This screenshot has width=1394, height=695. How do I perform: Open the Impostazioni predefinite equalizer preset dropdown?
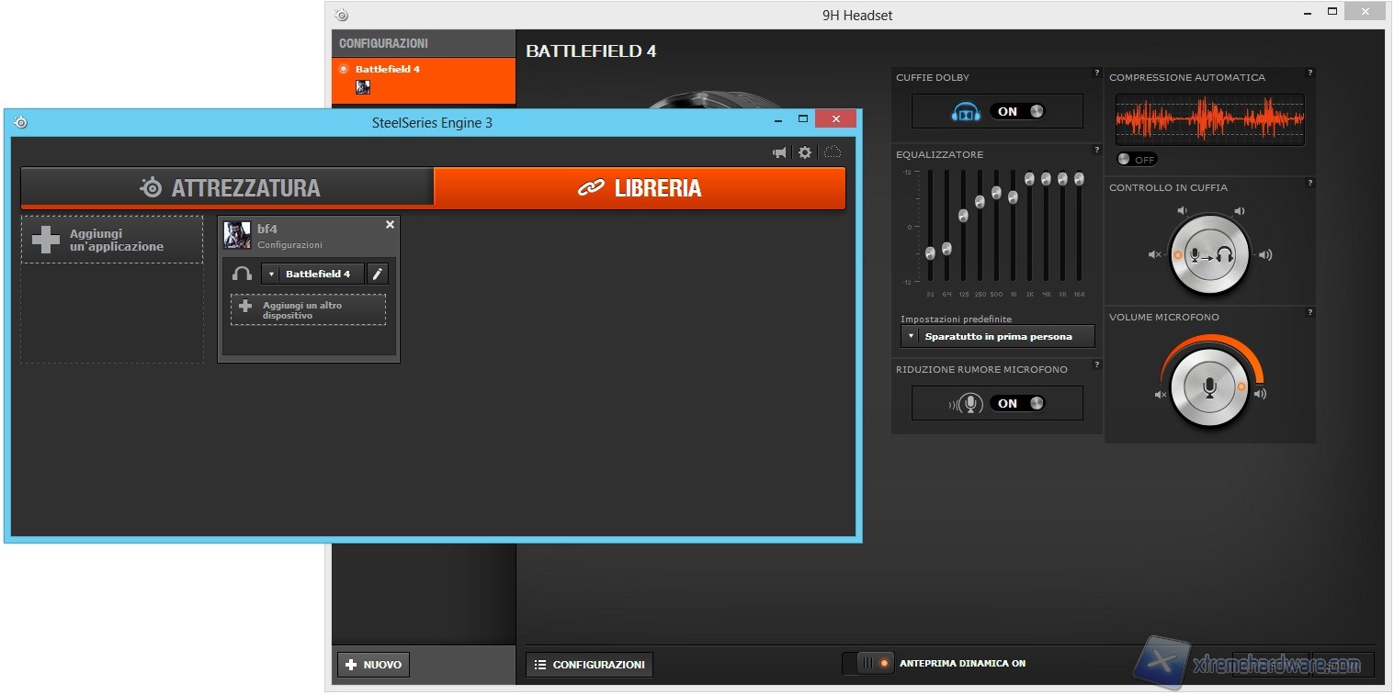pos(998,337)
